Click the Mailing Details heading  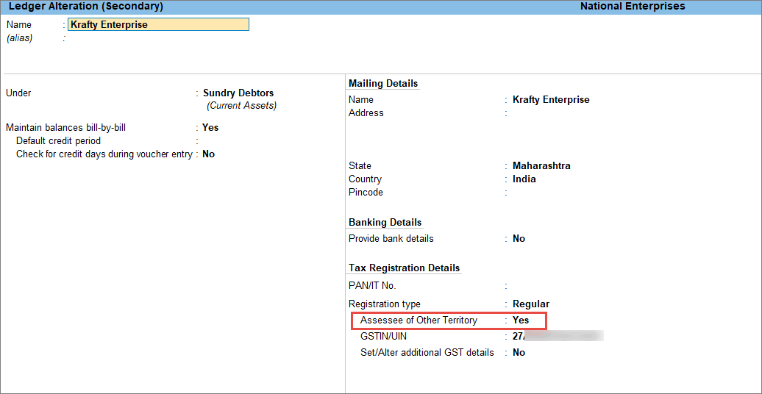pyautogui.click(x=383, y=84)
